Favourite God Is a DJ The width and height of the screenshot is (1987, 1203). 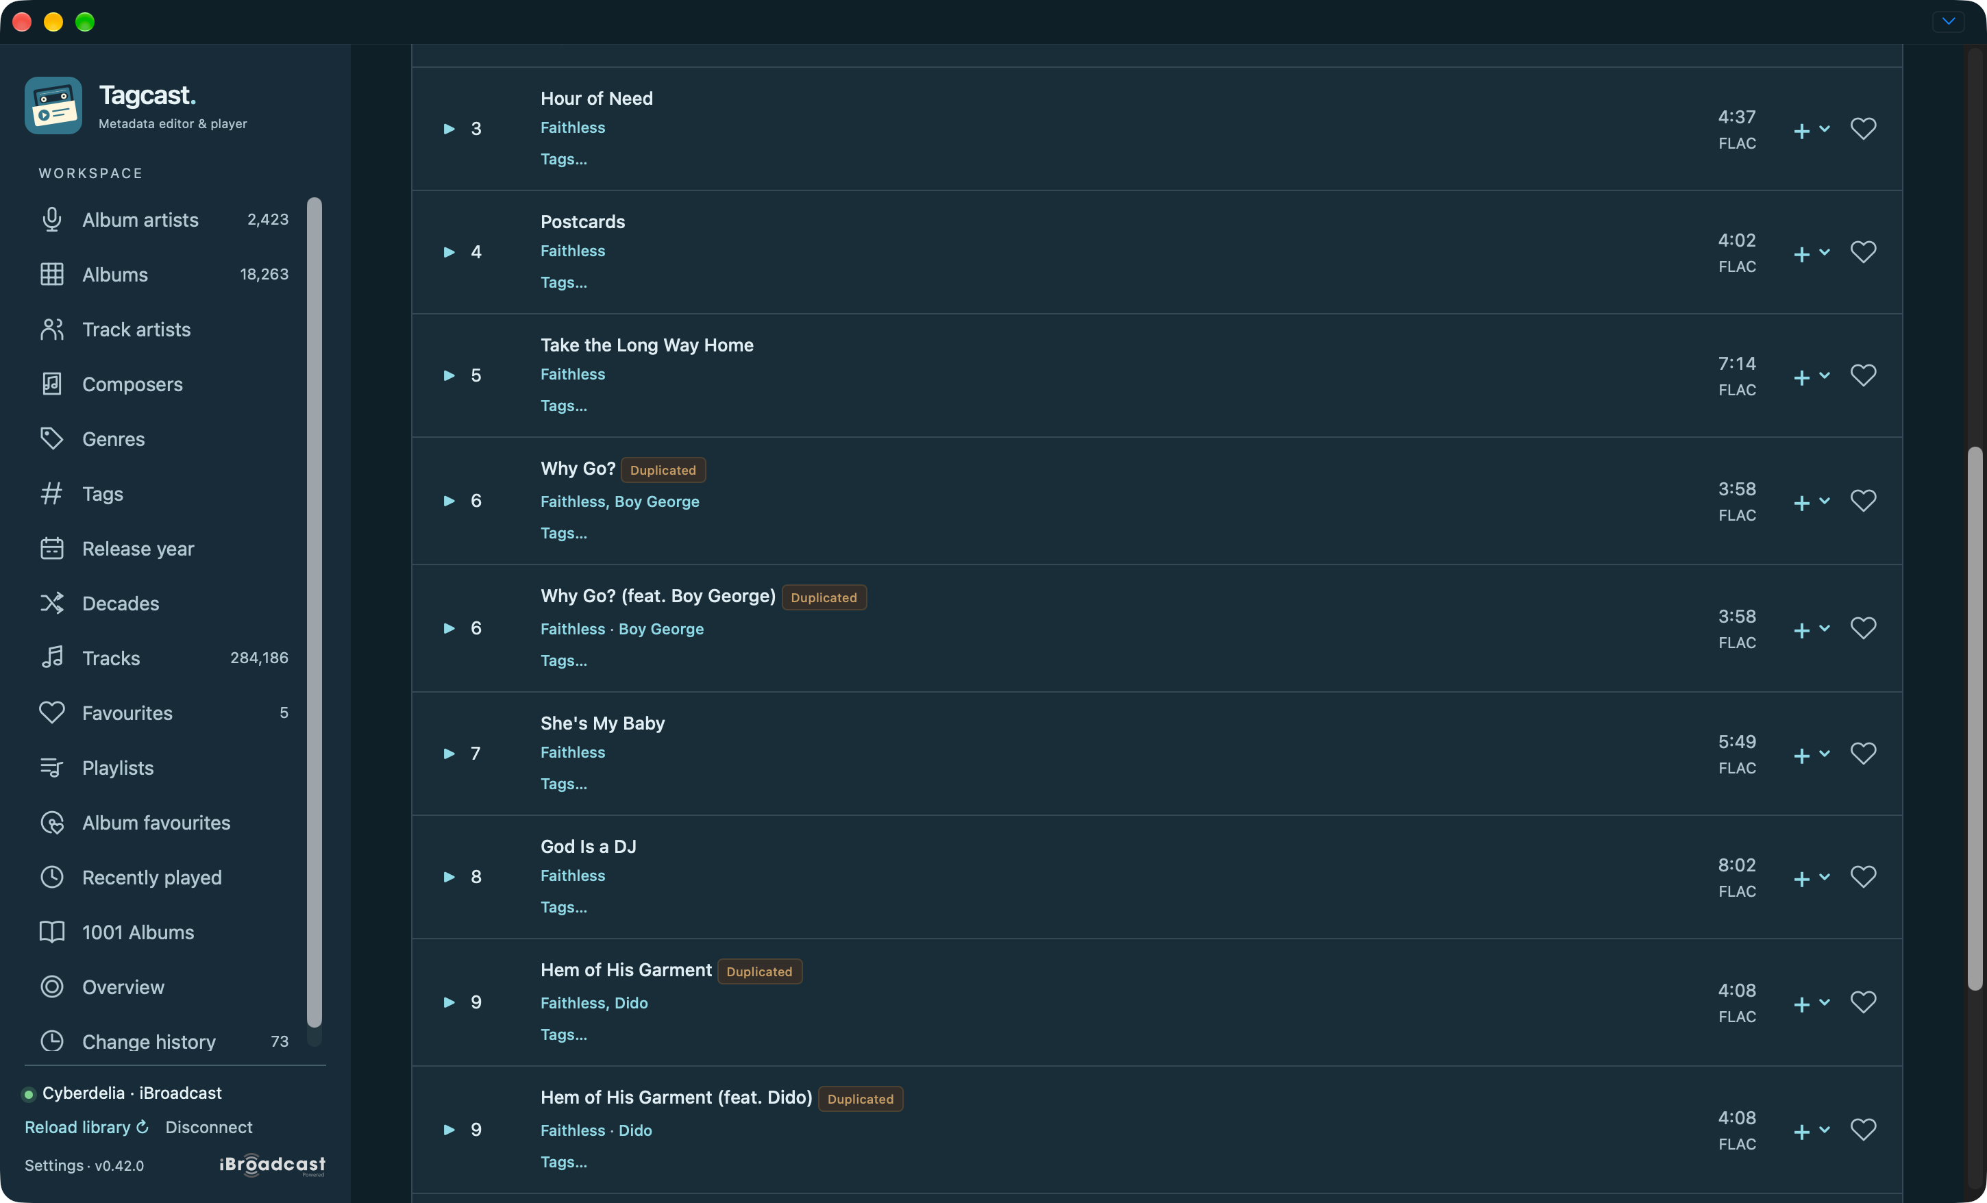(1863, 878)
